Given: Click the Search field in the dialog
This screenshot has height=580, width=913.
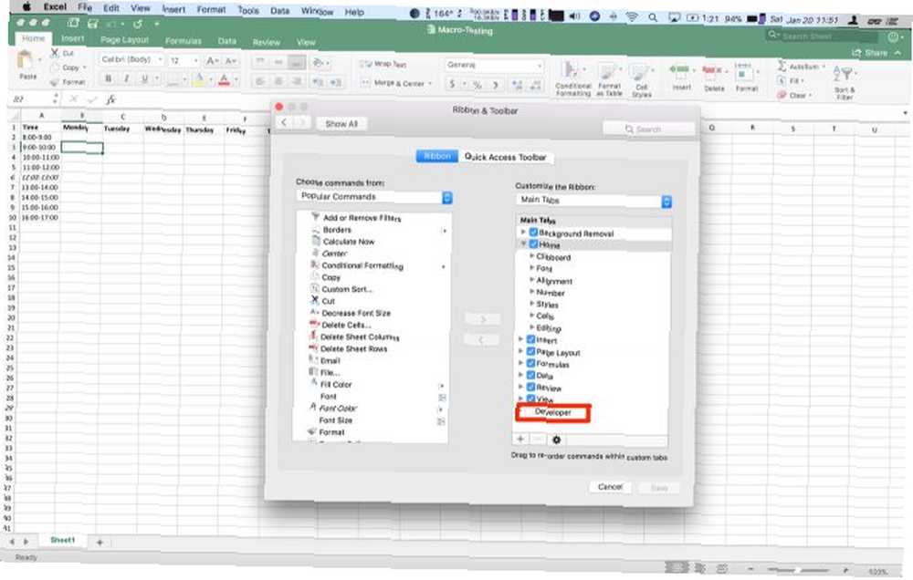Looking at the screenshot, I should 649,129.
